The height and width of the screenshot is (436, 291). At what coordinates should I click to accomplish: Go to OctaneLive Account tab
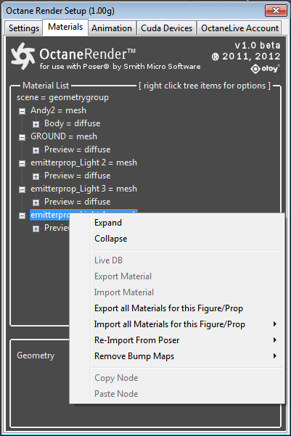[239, 28]
